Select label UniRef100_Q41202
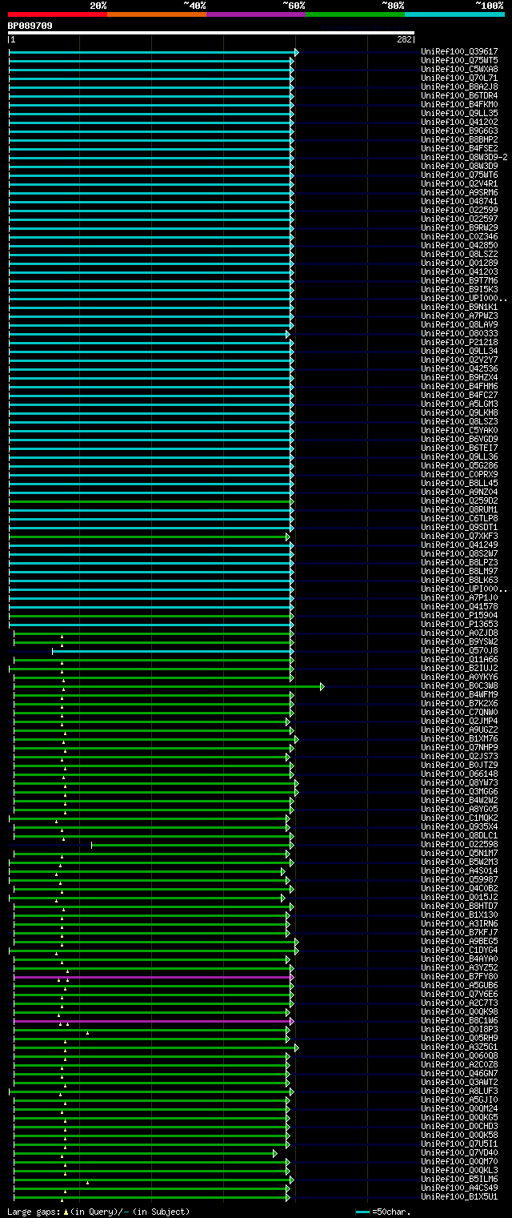This screenshot has height=1218, width=512. 459,123
